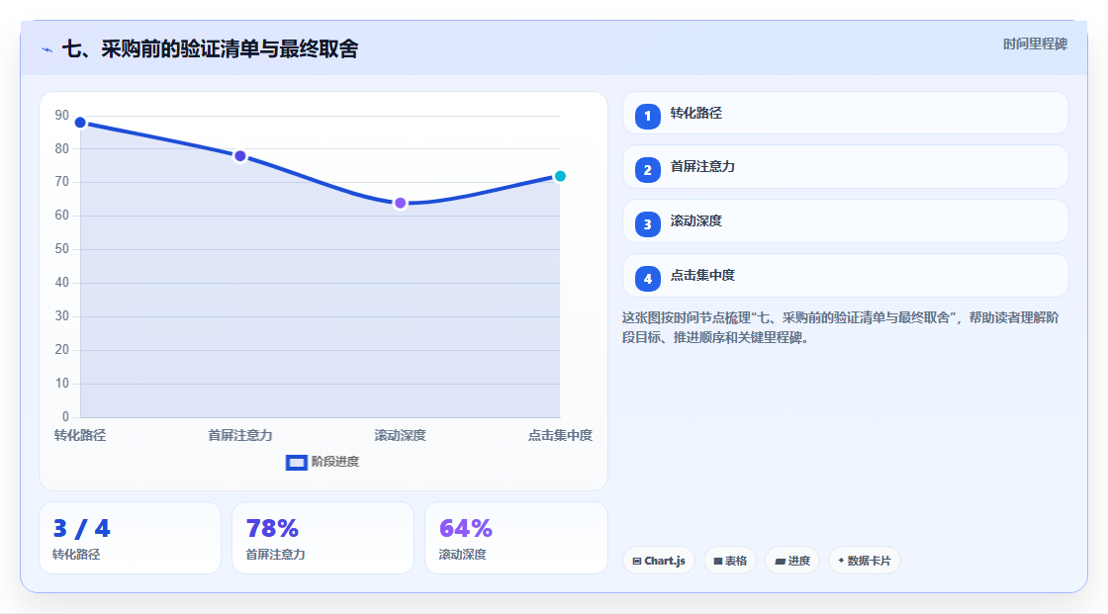Click the 3 / 4 转化路径 stat card
The height and width of the screenshot is (614, 1108).
[x=130, y=538]
